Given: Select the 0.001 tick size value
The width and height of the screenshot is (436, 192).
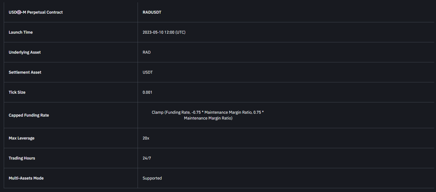Looking at the screenshot, I should click(x=147, y=92).
